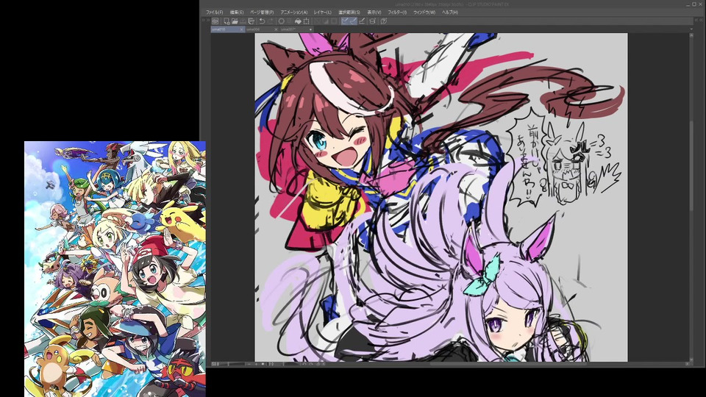Click the Undo arrow icon

click(x=262, y=21)
